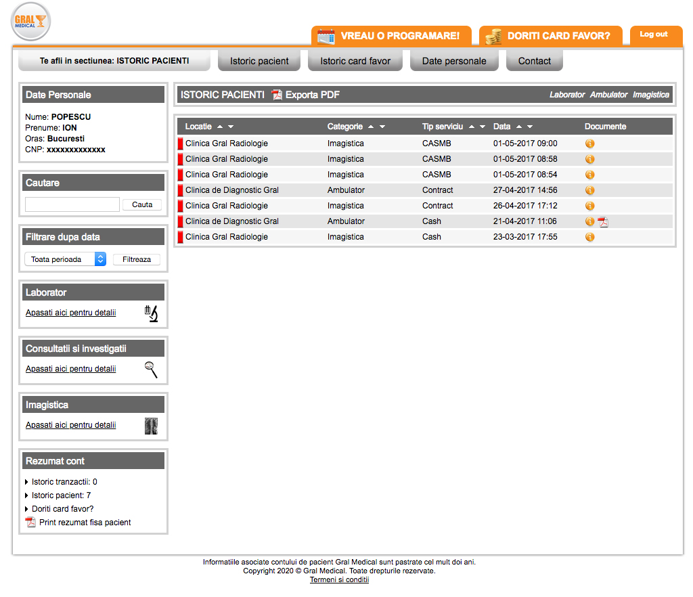Click the Log out button
The width and height of the screenshot is (693, 597).
pyautogui.click(x=654, y=35)
